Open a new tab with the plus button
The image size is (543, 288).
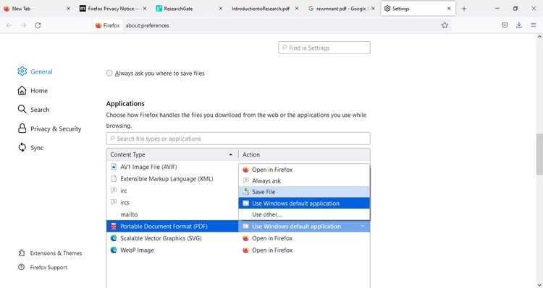tap(464, 9)
